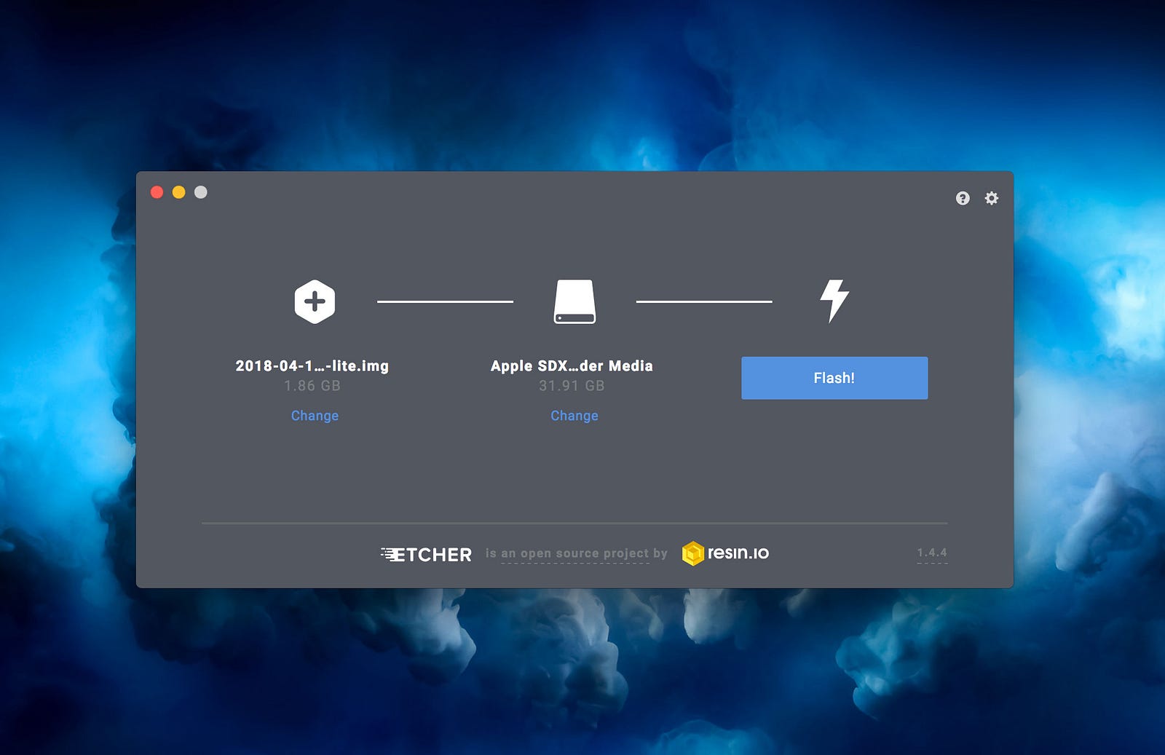The image size is (1165, 755).
Task: Click the select image plus hexagon icon
Action: pos(315,301)
